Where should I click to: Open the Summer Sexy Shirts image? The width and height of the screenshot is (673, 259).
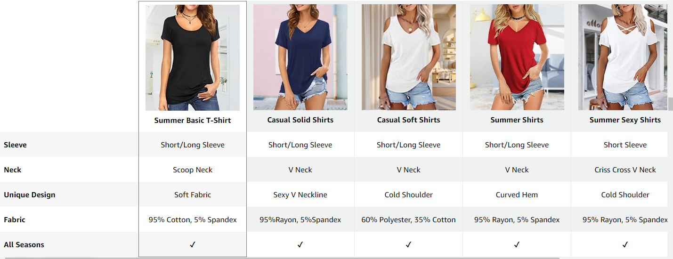623,57
